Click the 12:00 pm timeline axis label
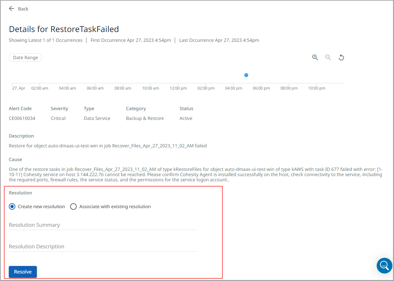Screen dimensions: 394x281 click(x=178, y=88)
